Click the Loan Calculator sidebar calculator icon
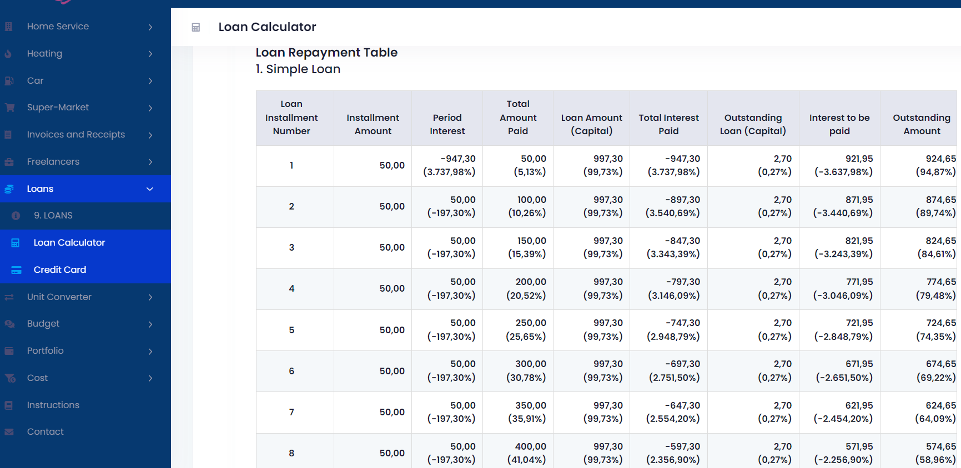The height and width of the screenshot is (468, 961). [16, 243]
